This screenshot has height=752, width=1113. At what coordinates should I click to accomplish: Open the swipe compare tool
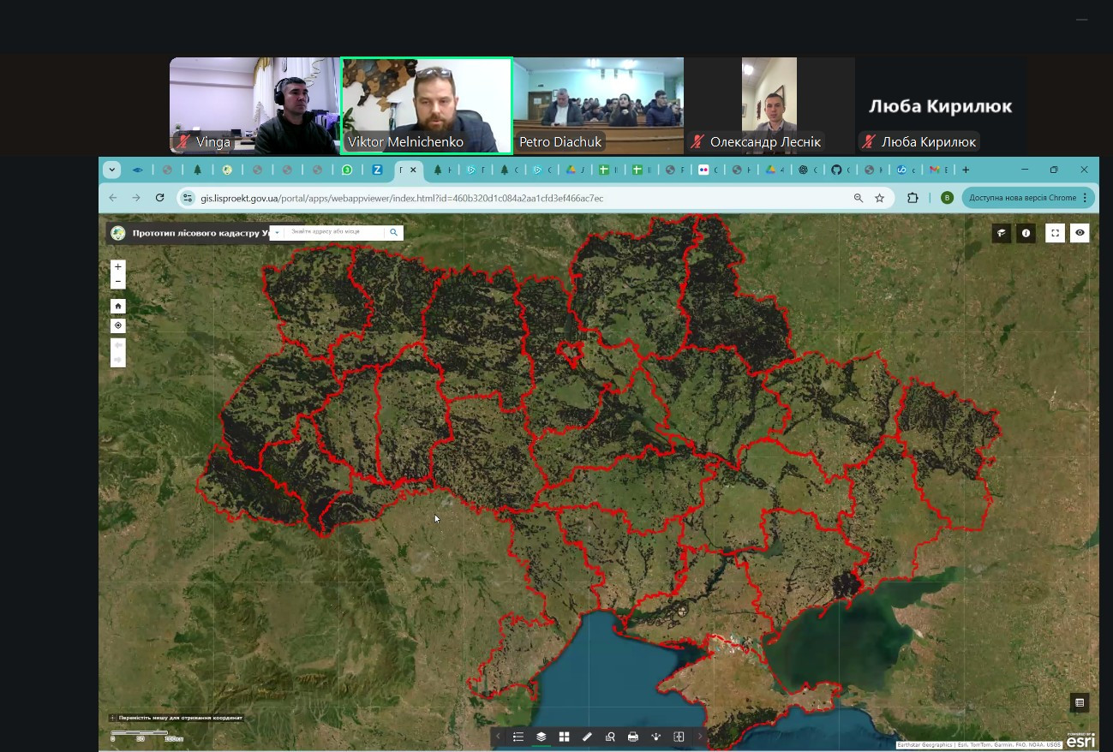[x=679, y=737]
